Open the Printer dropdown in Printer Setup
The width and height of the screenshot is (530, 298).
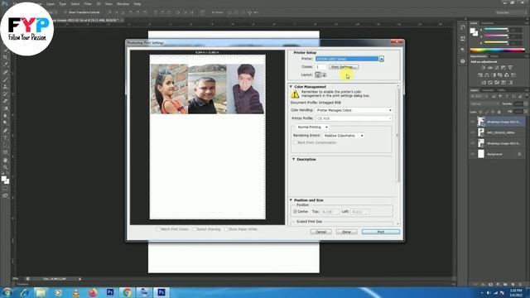tap(349, 59)
